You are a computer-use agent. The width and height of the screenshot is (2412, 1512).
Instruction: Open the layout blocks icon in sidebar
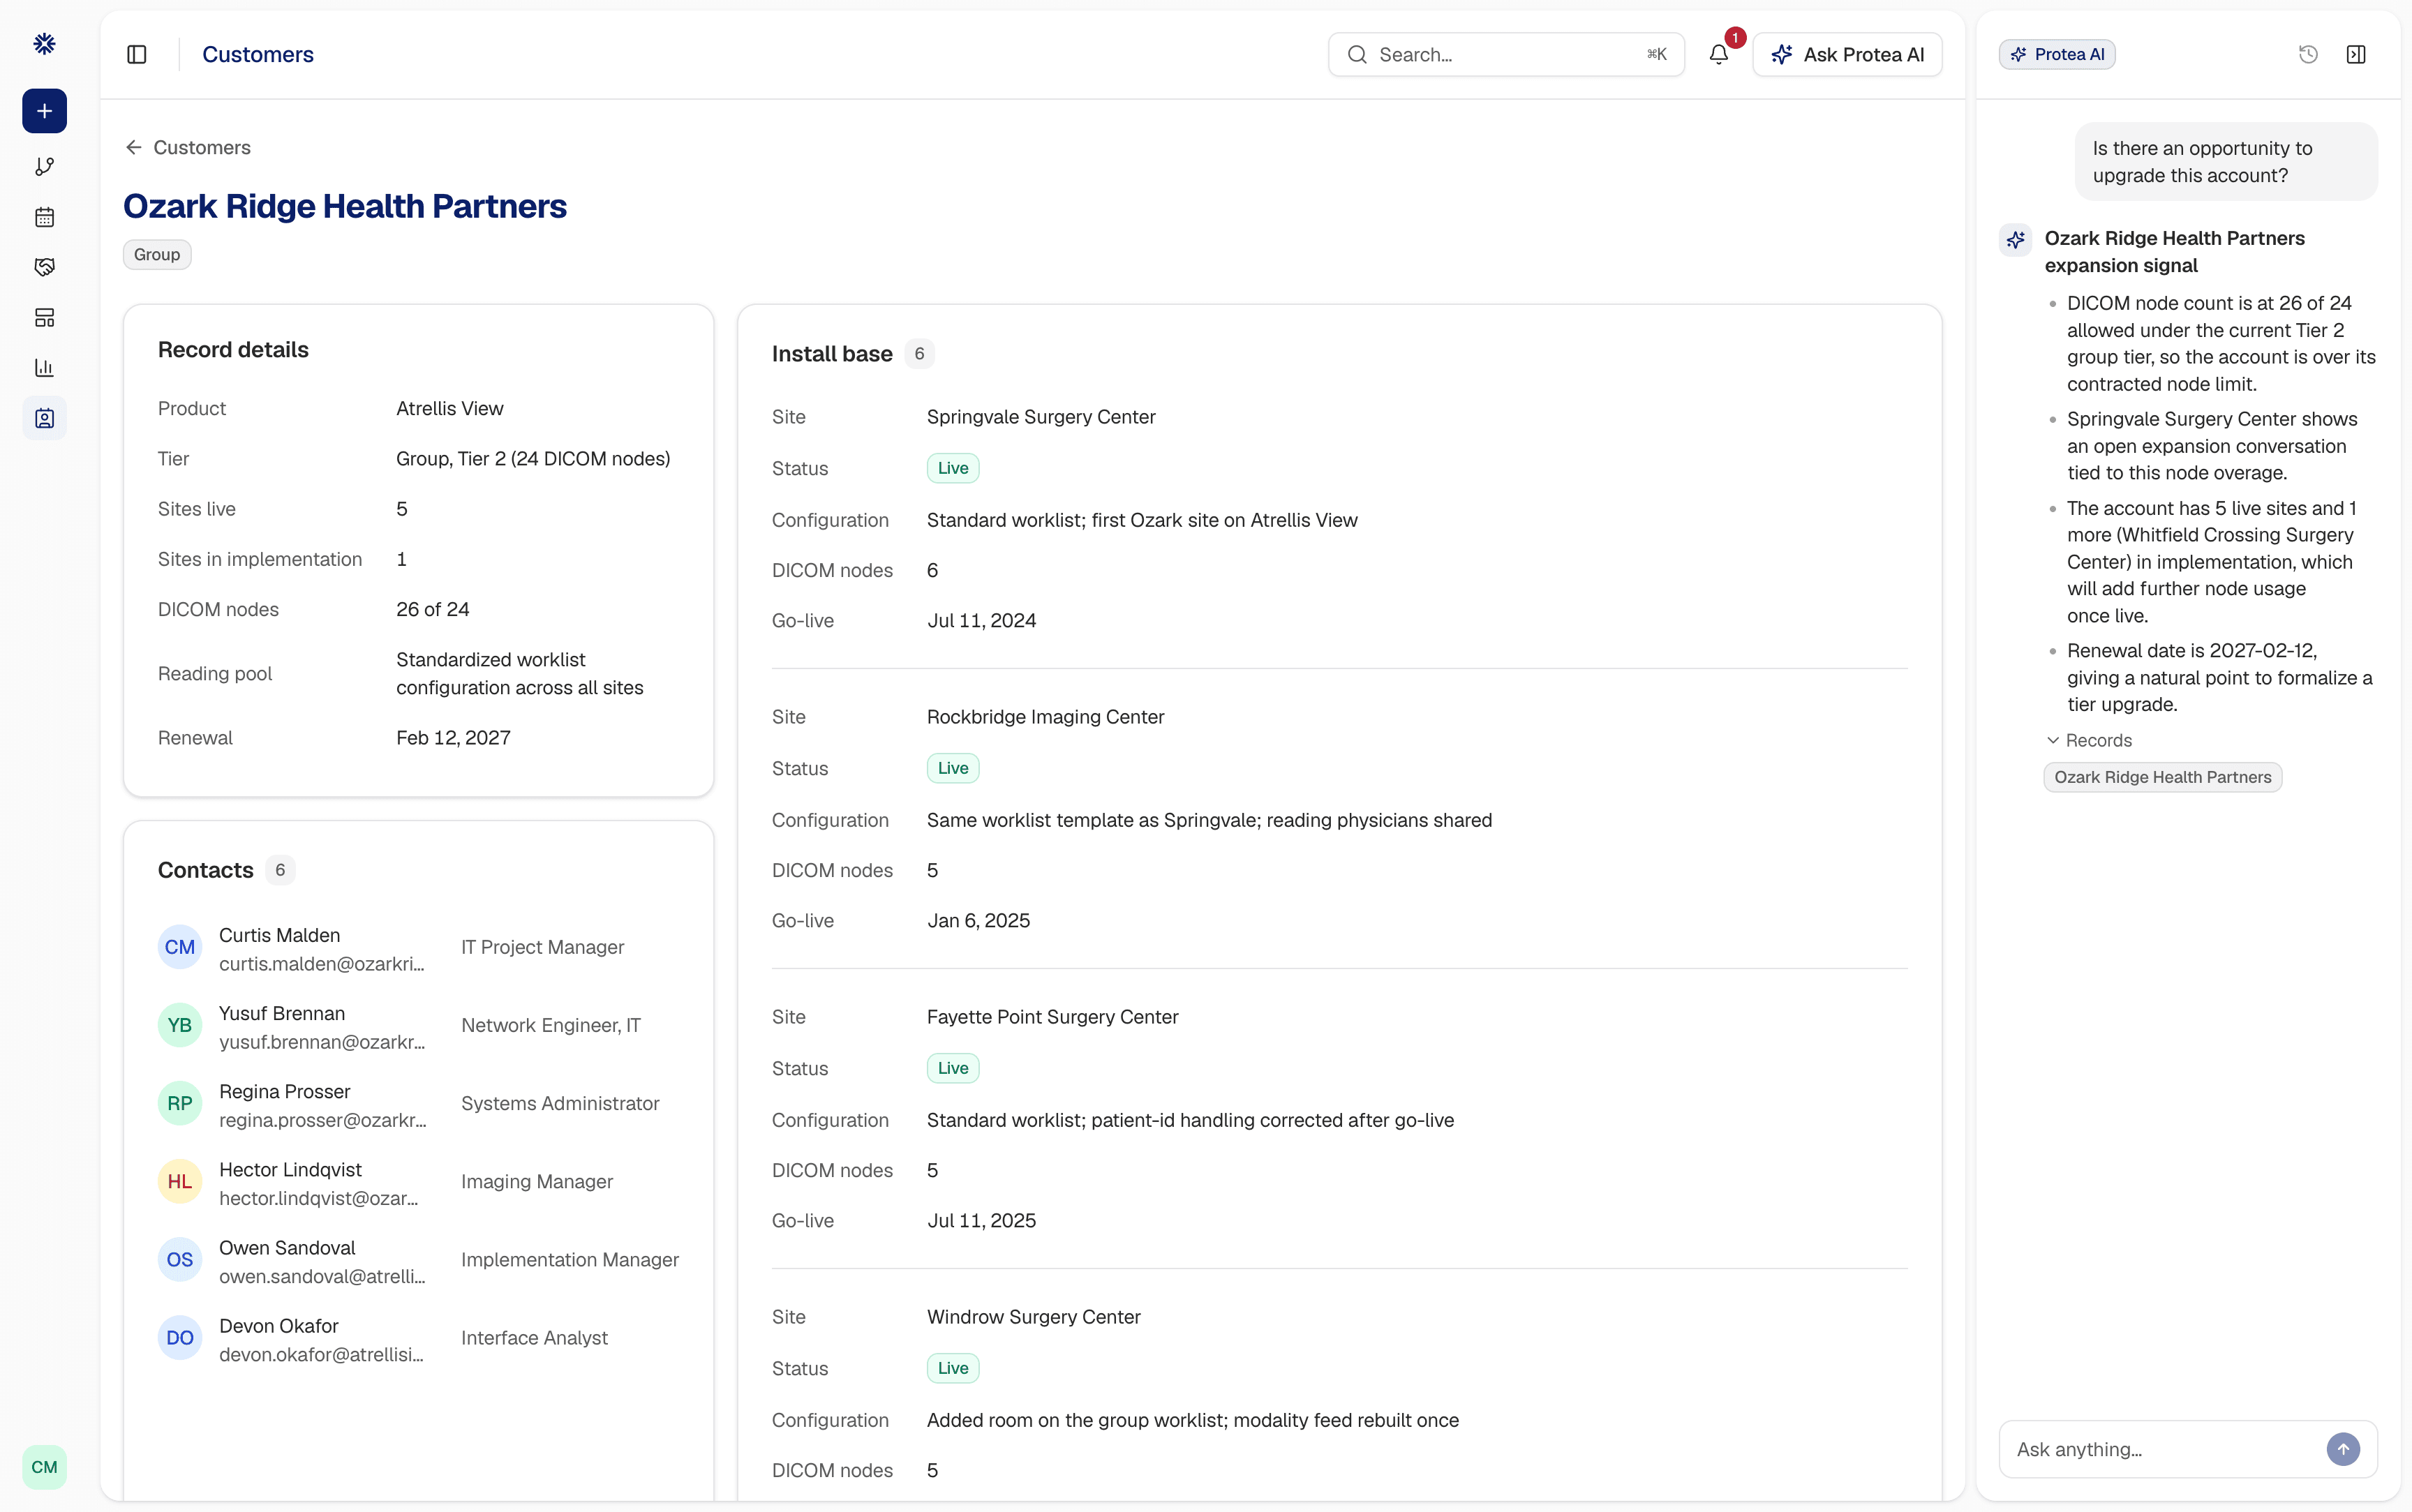[44, 318]
